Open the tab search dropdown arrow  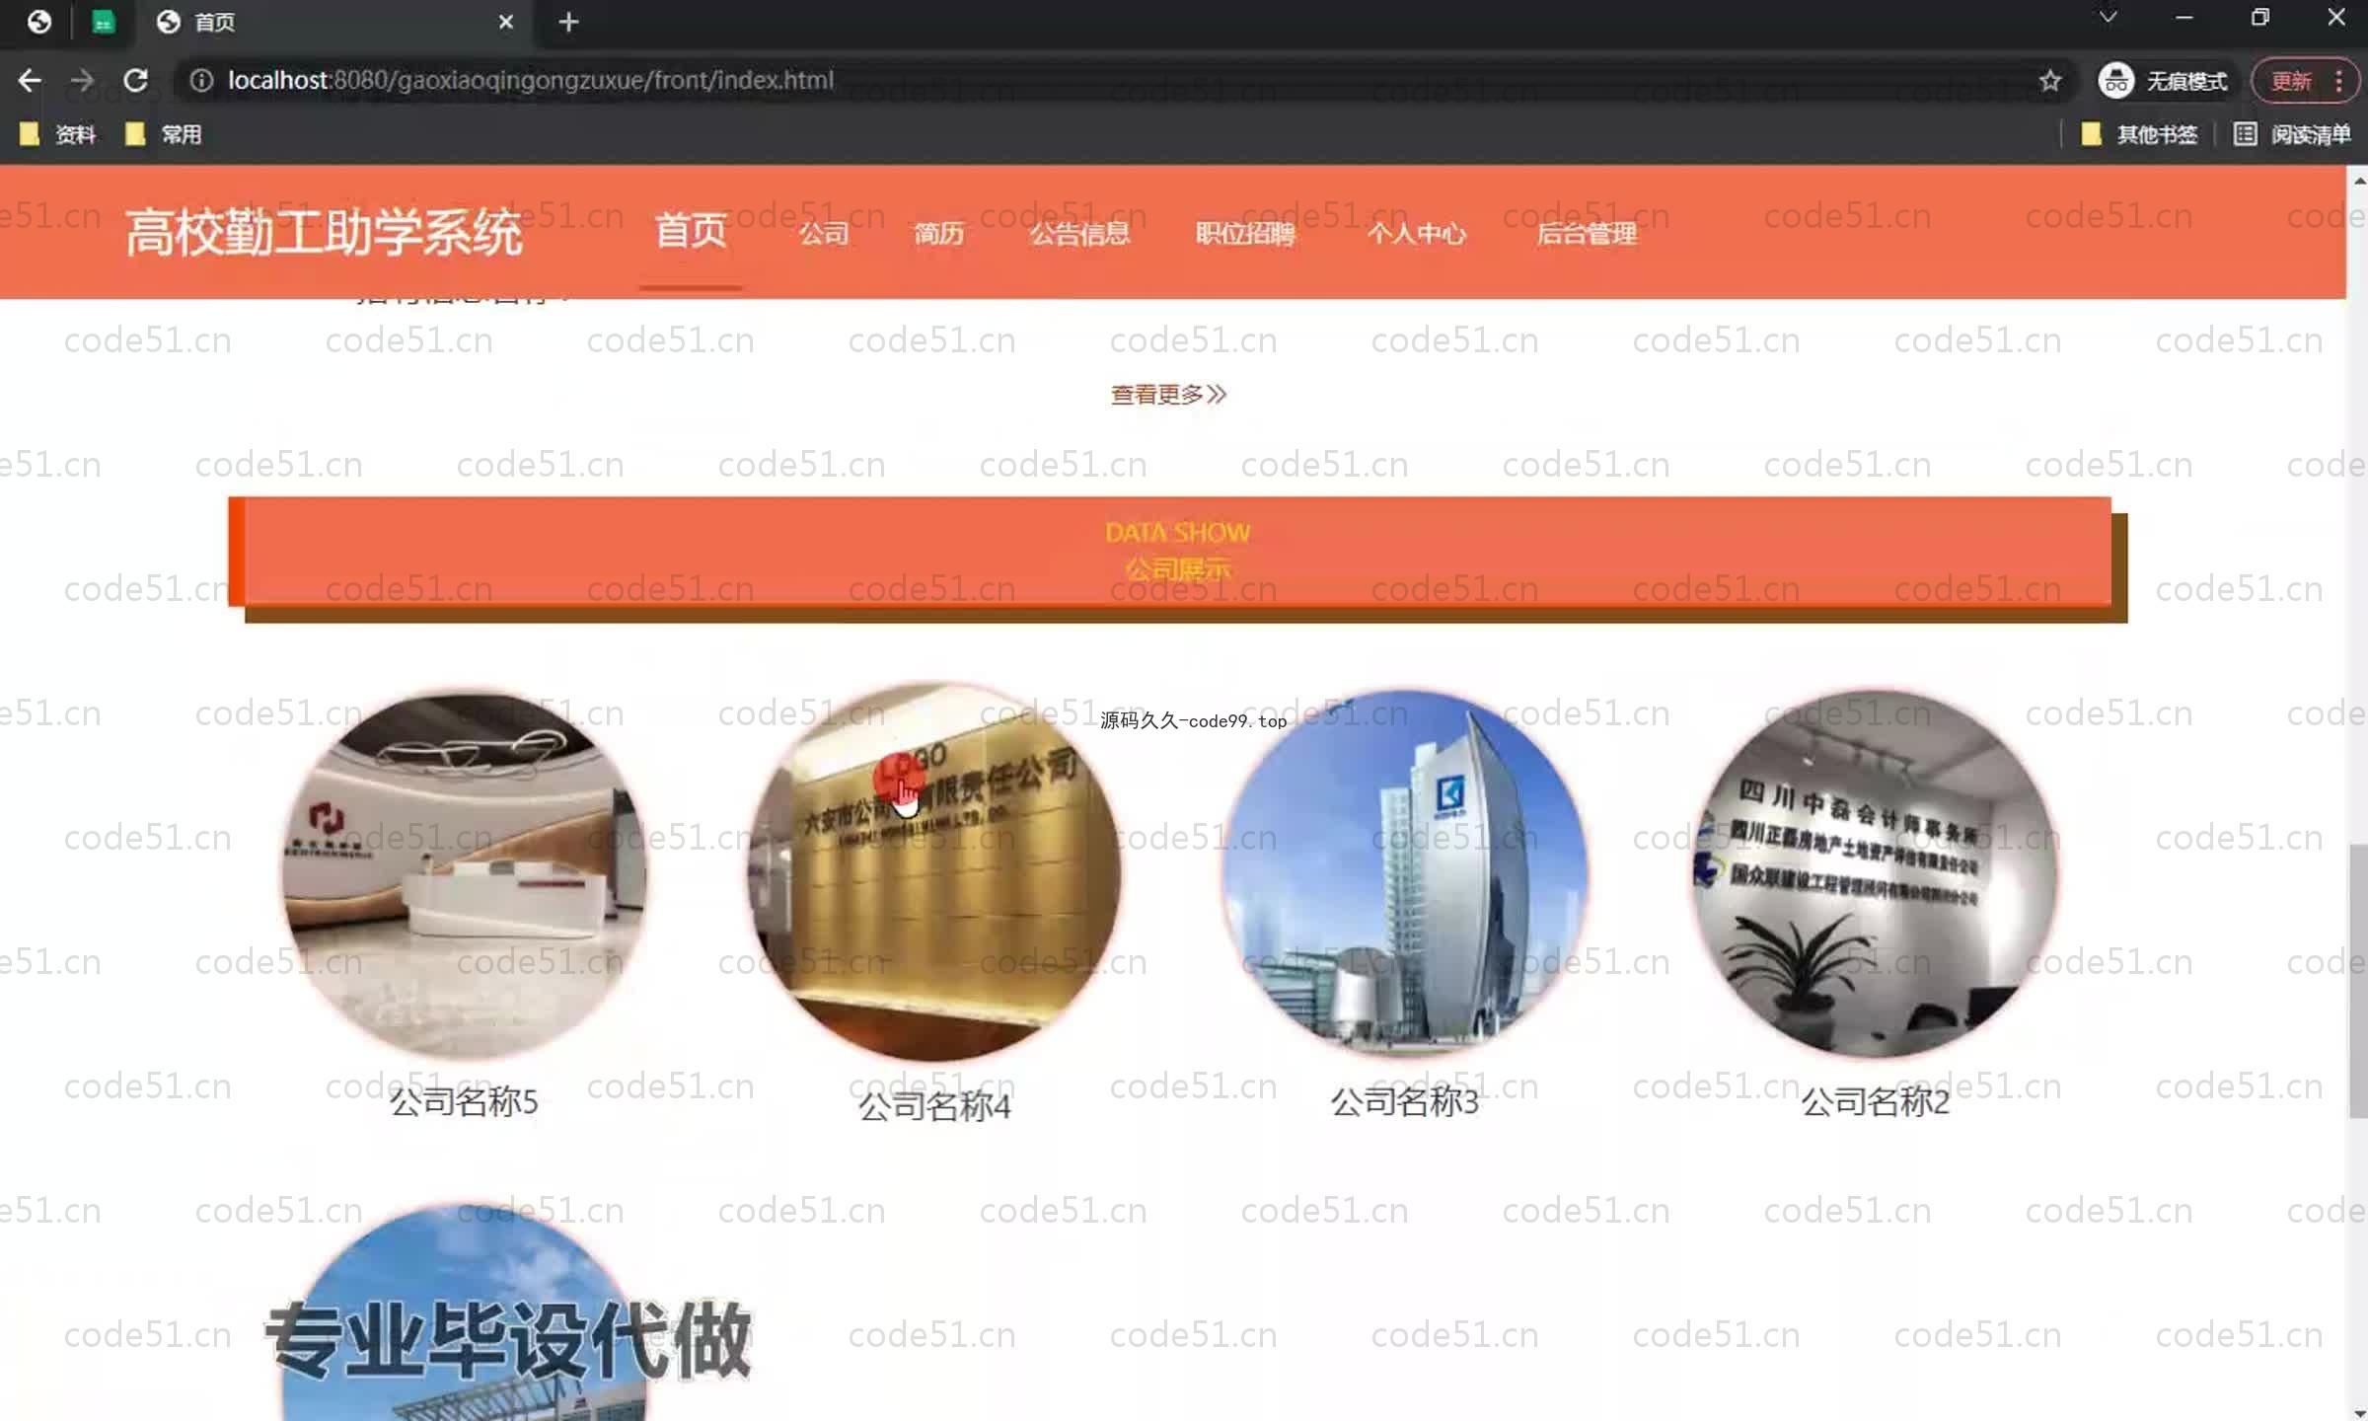[2108, 18]
